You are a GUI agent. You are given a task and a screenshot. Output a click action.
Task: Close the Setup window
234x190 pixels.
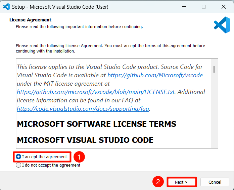(x=223, y=7)
